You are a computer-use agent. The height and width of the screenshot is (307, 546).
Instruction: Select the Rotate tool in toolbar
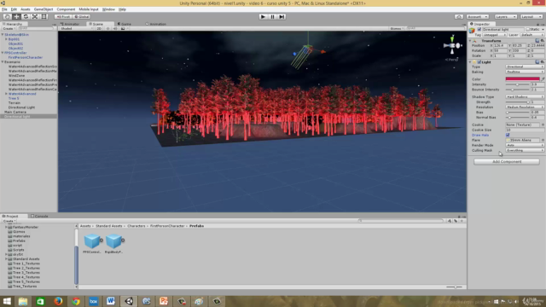26,17
